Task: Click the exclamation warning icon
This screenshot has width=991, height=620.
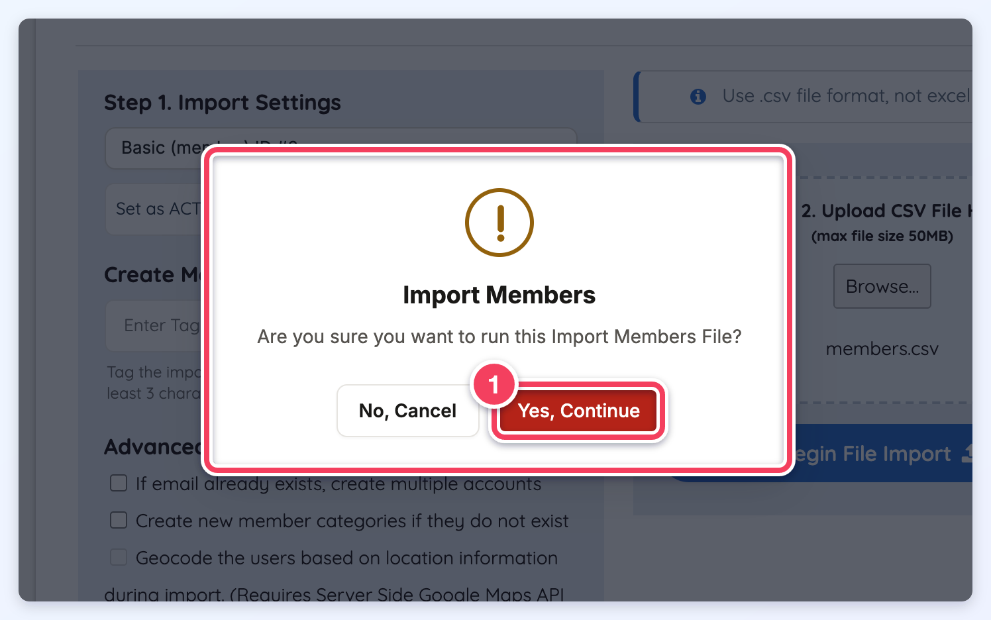Action: point(499,223)
